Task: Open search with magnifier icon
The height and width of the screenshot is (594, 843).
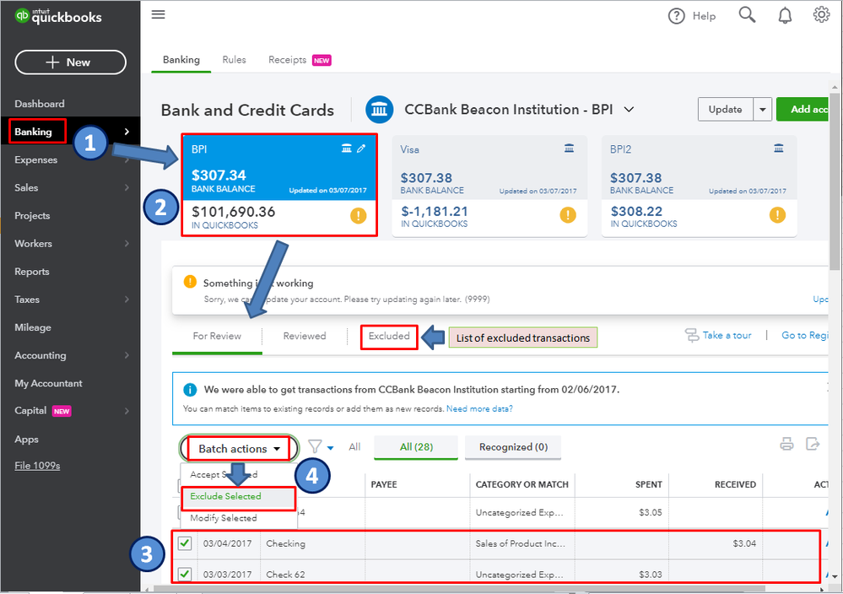Action: coord(747,15)
